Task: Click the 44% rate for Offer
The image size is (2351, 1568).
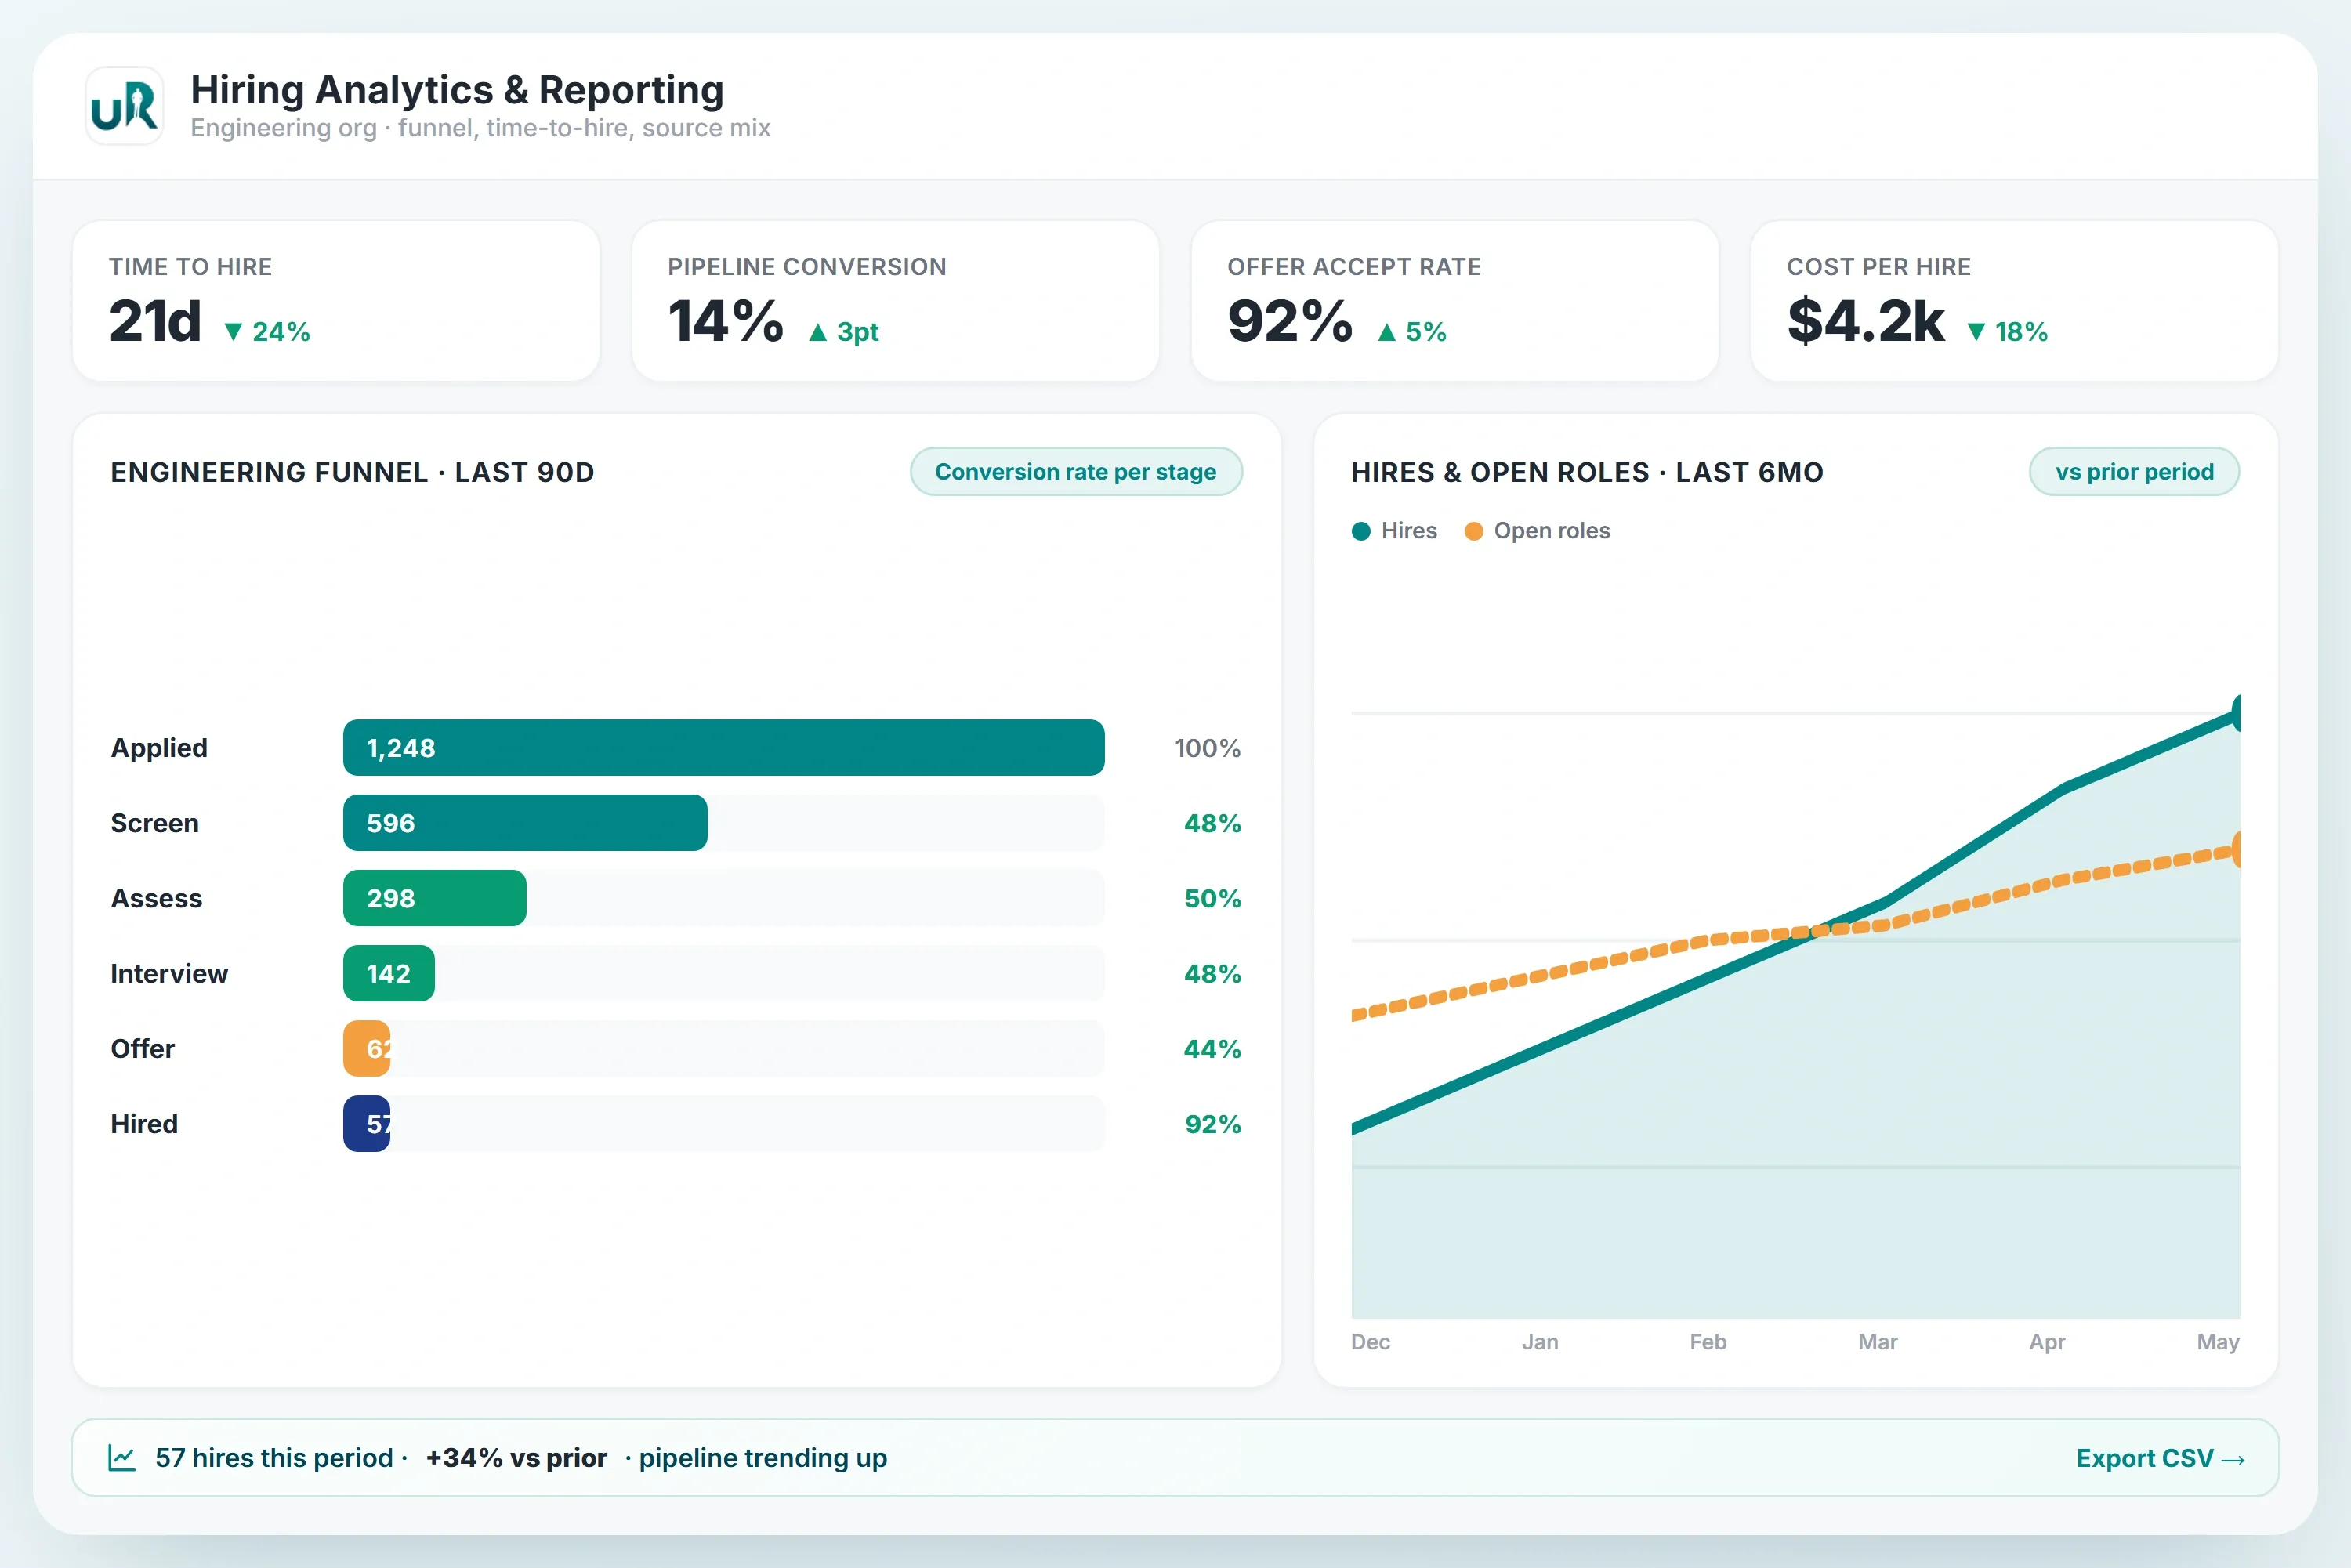Action: click(x=1212, y=1048)
